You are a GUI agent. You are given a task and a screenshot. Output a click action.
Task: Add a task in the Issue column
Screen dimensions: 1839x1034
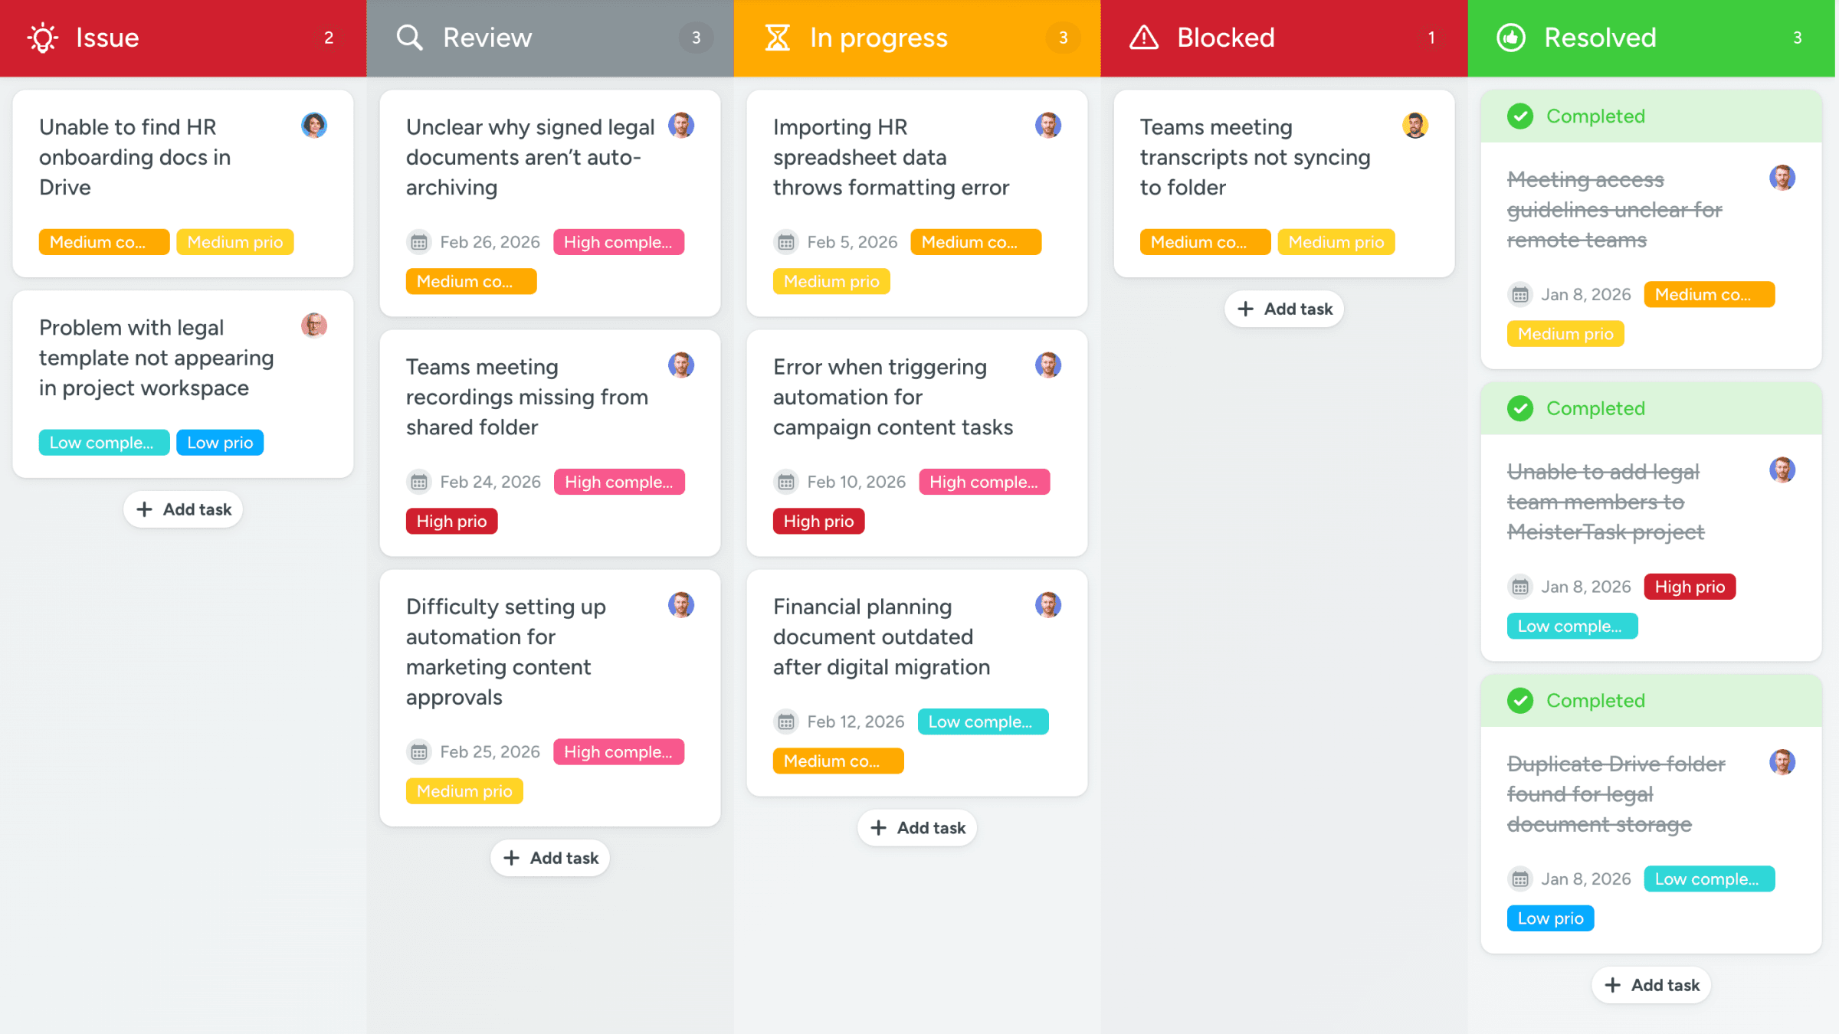pyautogui.click(x=183, y=509)
